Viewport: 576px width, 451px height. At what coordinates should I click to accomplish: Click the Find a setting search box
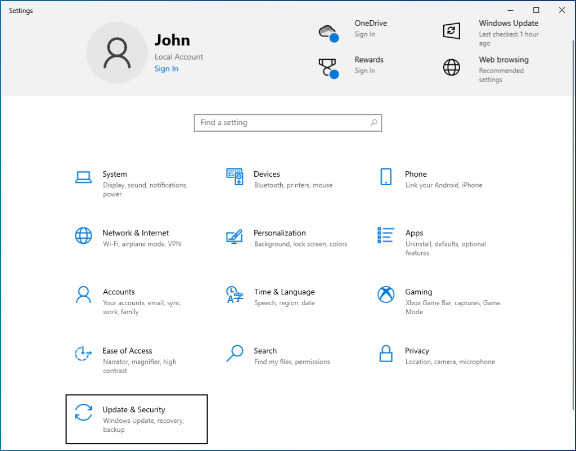[x=287, y=123]
